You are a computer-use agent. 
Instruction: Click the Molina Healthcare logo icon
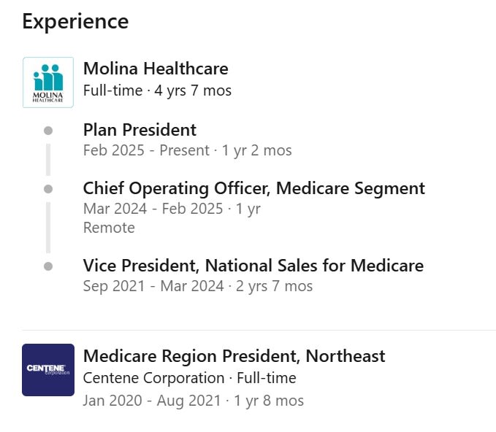(48, 82)
